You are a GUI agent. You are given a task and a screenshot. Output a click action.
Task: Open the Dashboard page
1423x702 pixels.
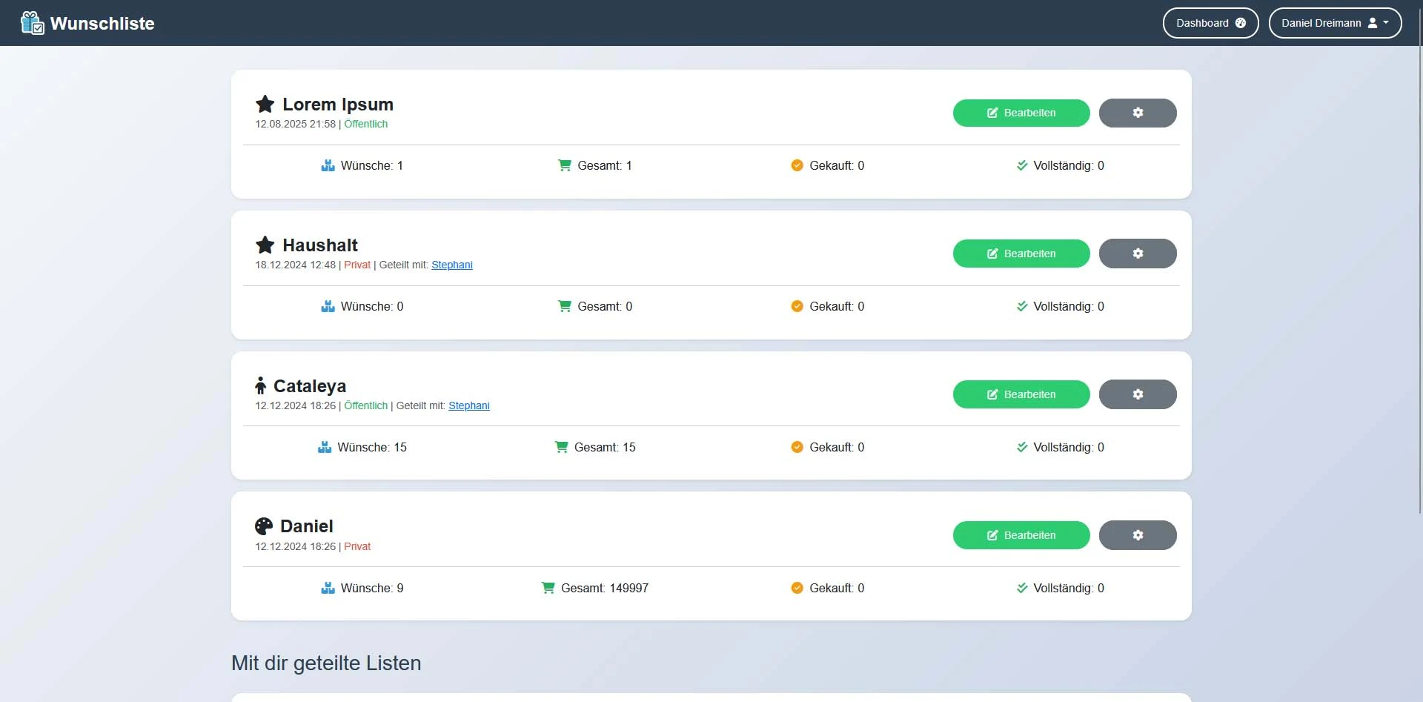[1210, 23]
